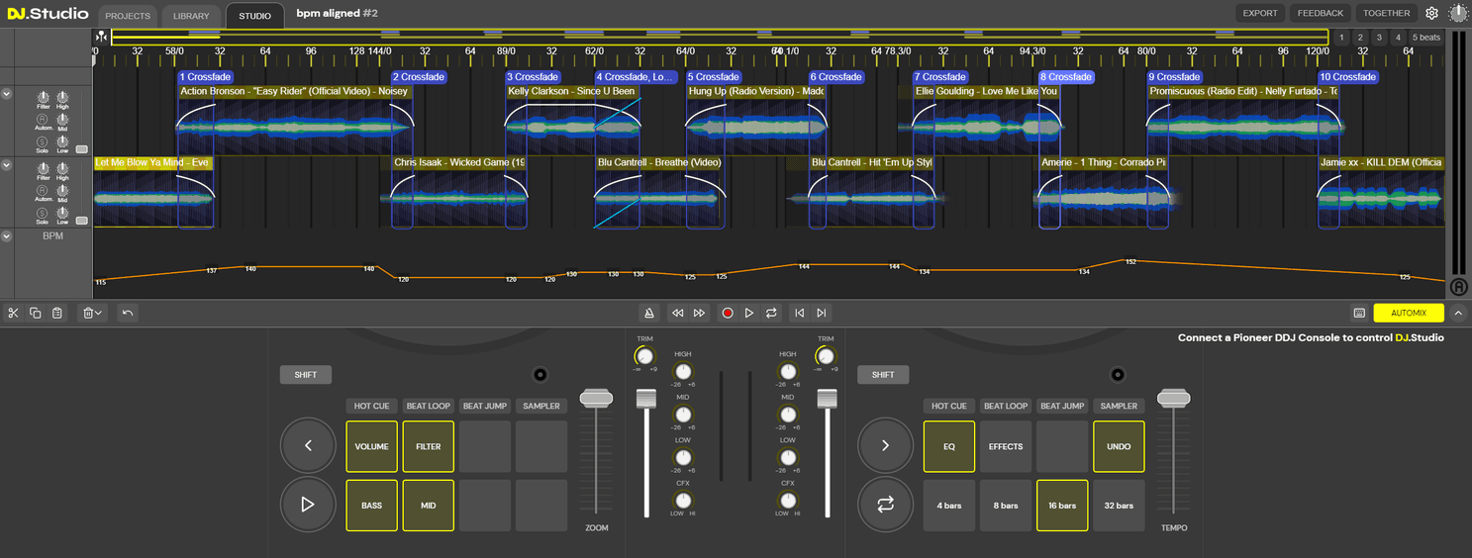Open the trash delete dropdown

pyautogui.click(x=92, y=313)
